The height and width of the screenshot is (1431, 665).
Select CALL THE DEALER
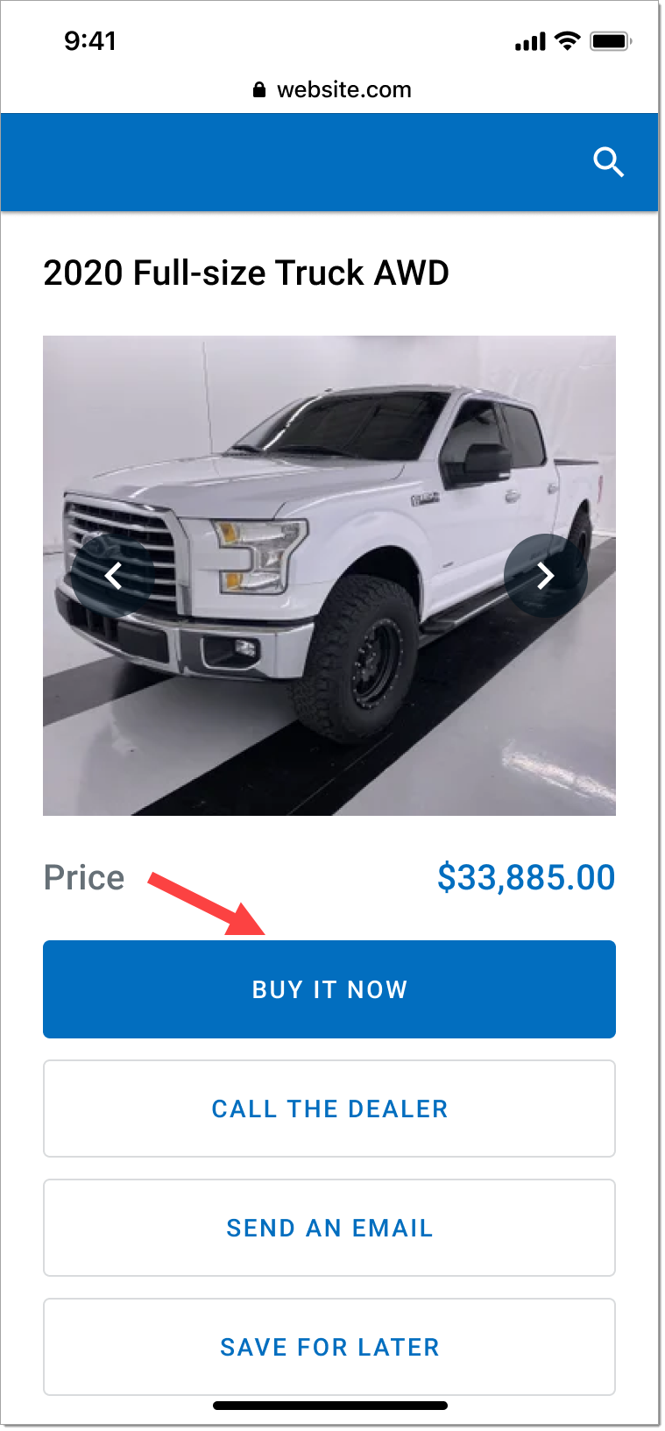[x=329, y=1109]
